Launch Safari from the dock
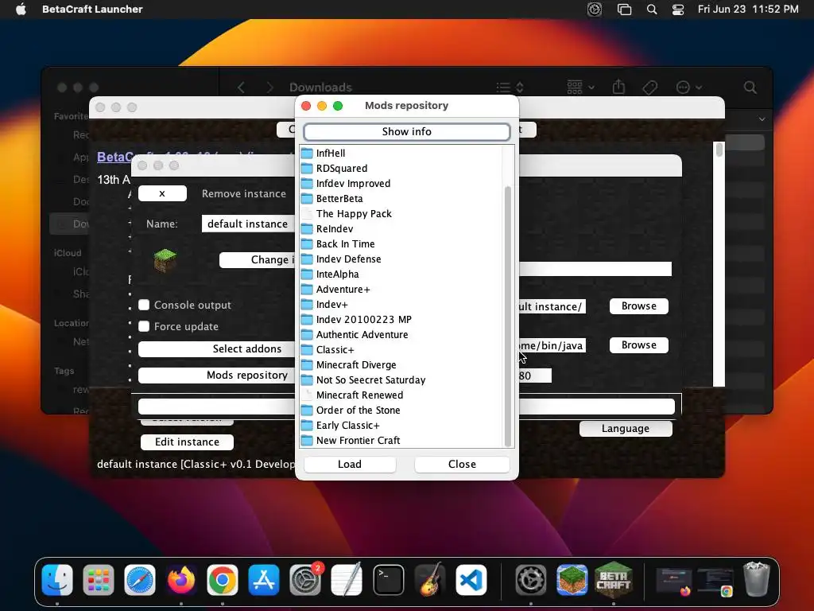Viewport: 814px width, 611px height. coord(140,580)
